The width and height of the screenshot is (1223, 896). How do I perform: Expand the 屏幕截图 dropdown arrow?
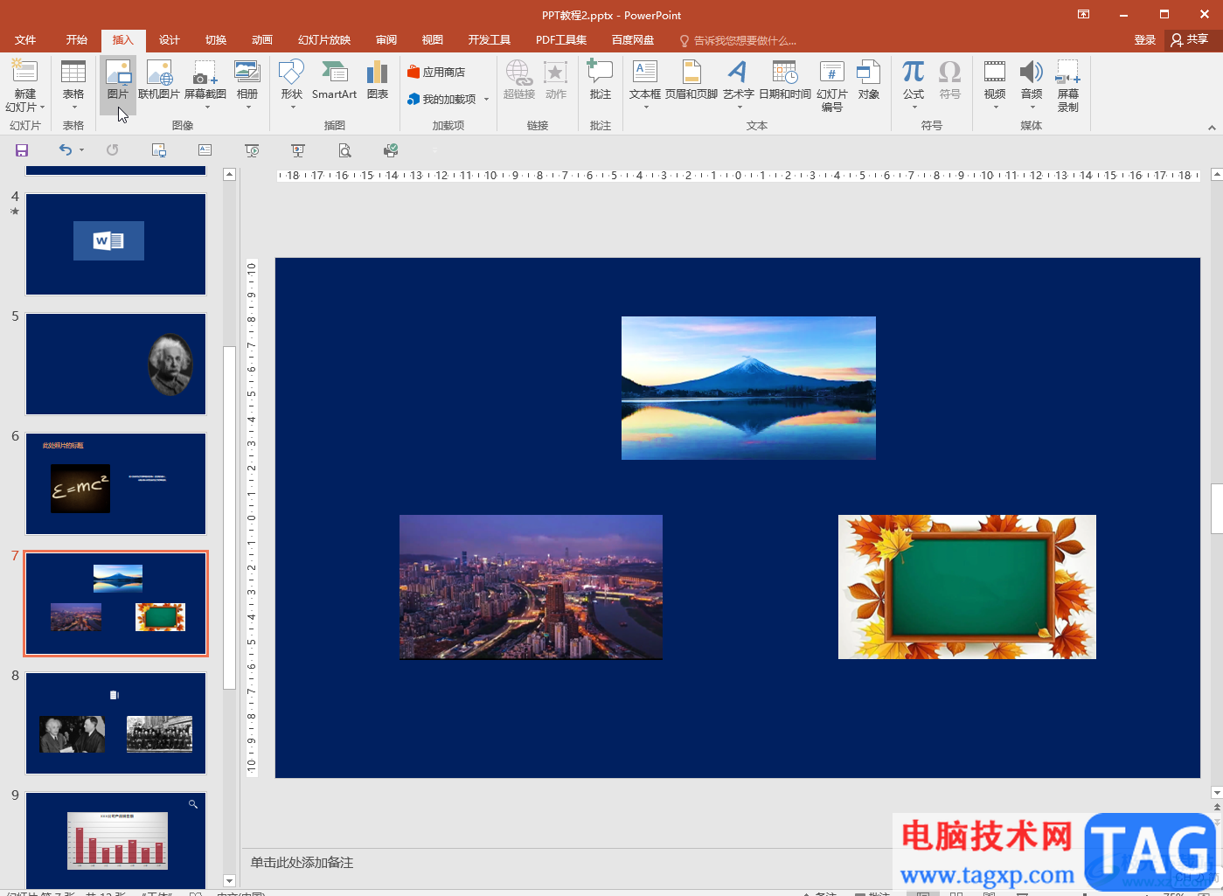coord(207,108)
